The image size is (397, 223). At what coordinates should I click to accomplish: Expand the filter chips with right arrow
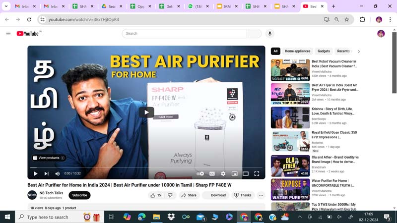359,51
